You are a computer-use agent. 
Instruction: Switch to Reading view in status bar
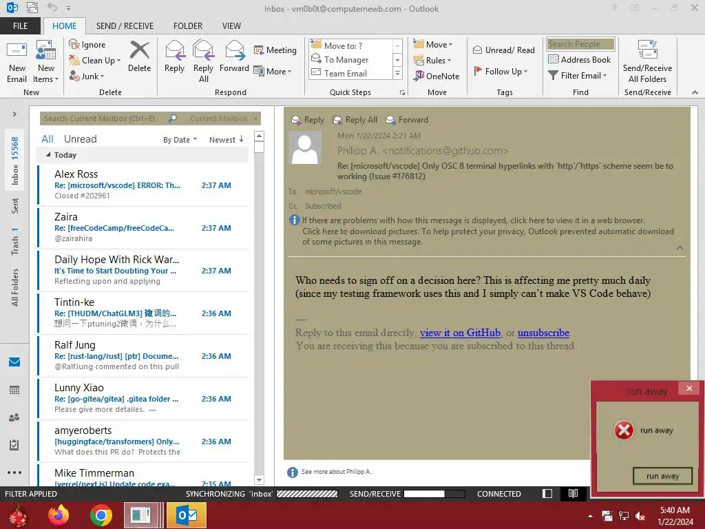573,493
